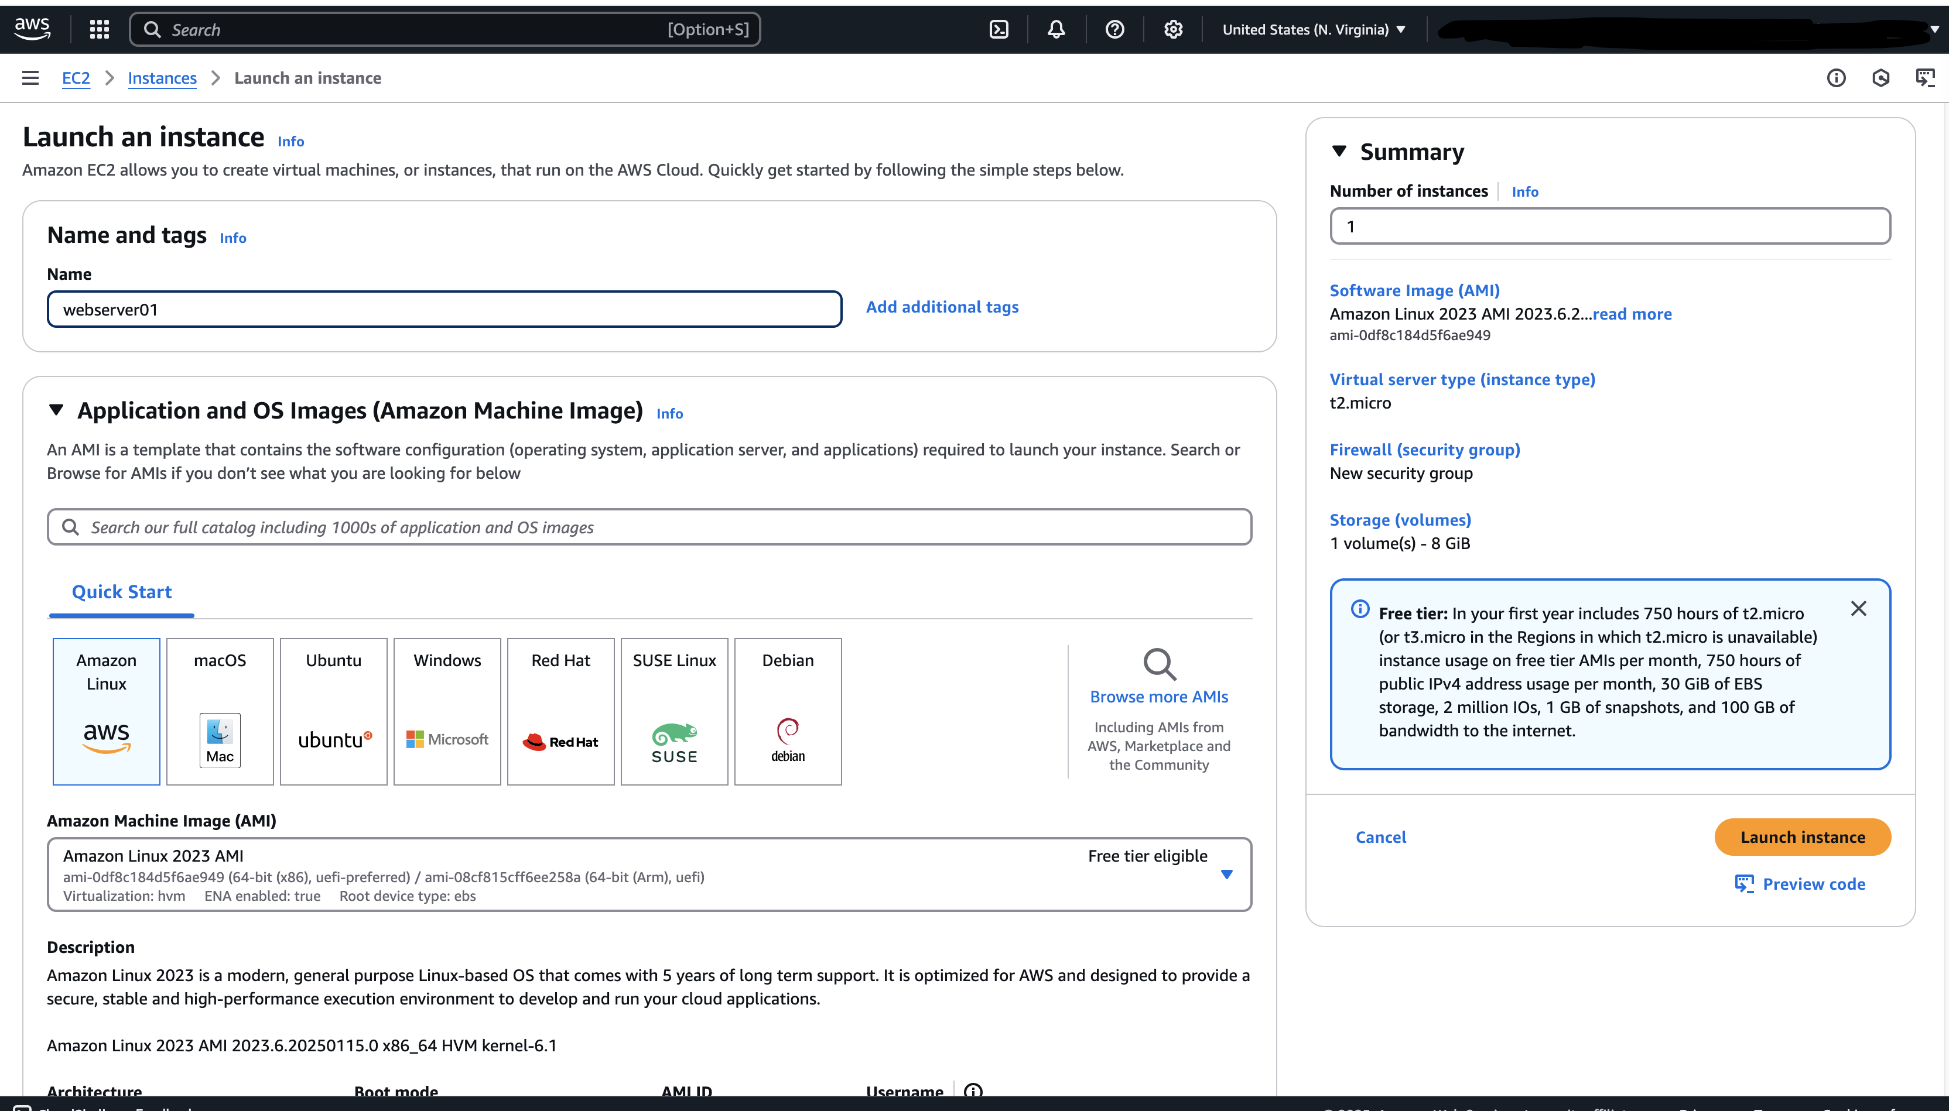Click the Username info circle icon
Image resolution: width=1949 pixels, height=1111 pixels.
pos(973,1091)
